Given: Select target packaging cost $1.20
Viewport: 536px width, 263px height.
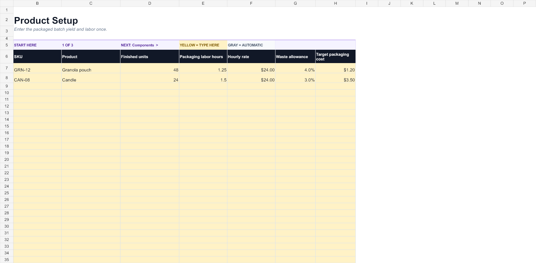Looking at the screenshot, I should [x=336, y=68].
